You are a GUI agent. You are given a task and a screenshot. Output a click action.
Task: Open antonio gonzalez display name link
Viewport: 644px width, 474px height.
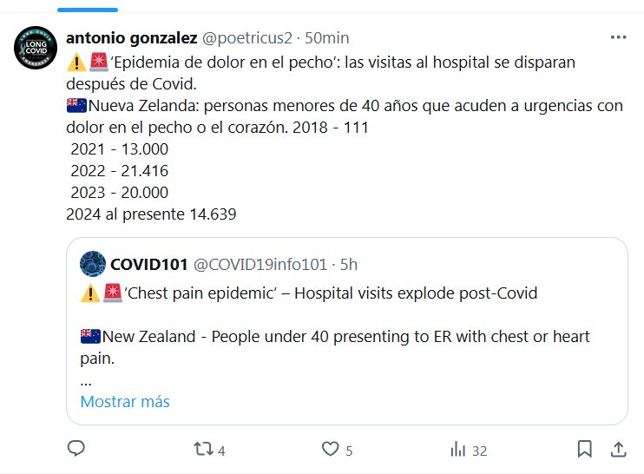click(x=132, y=38)
